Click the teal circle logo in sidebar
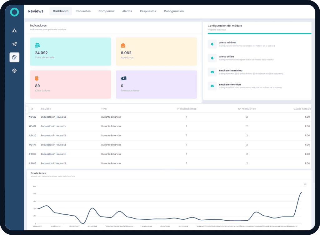 click(14, 12)
